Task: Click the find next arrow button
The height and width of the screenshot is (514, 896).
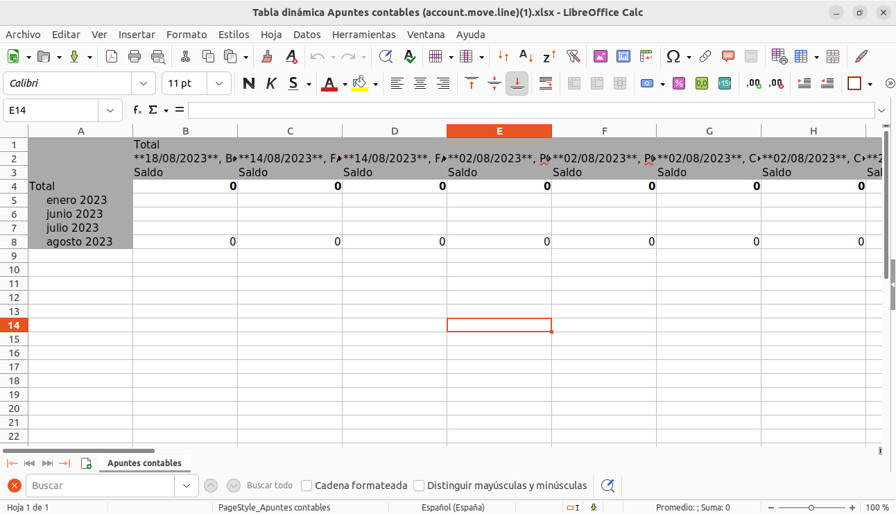Action: pos(234,486)
